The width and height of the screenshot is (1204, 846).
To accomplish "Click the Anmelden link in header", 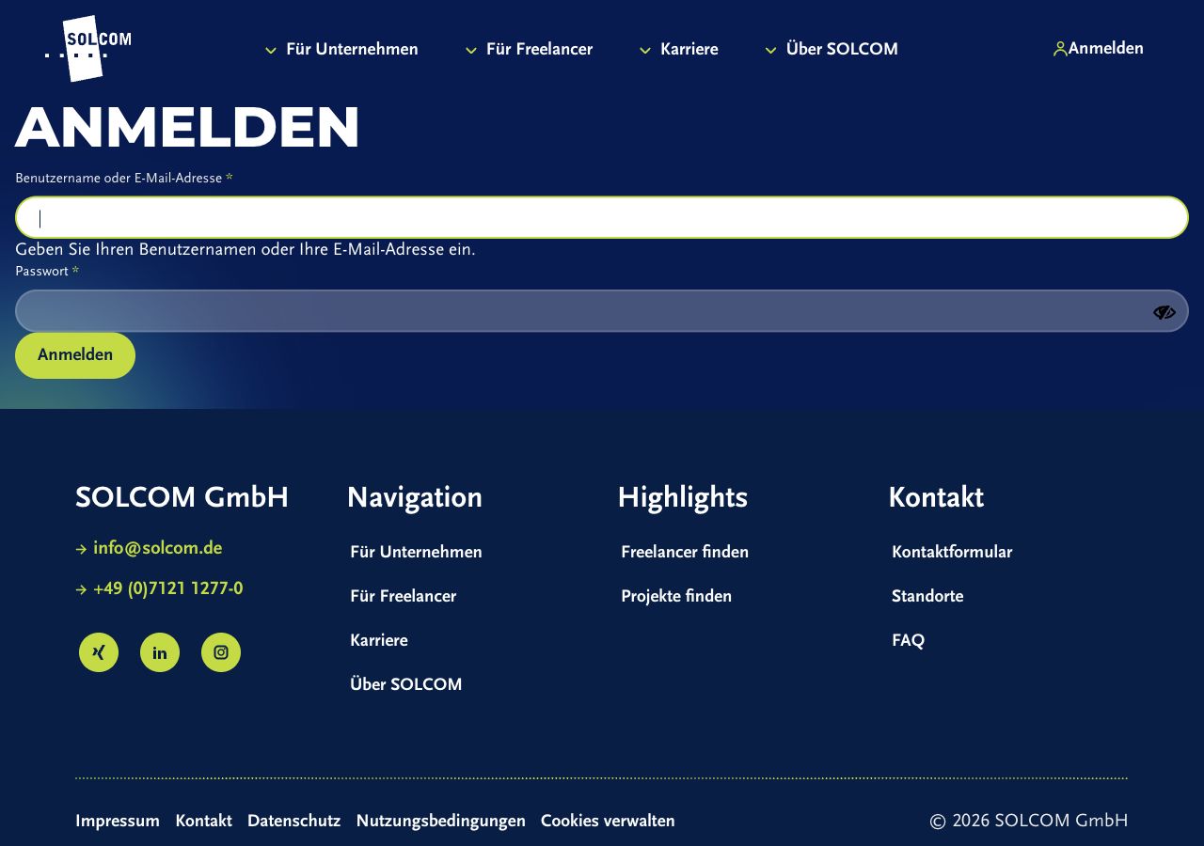I will point(1106,48).
